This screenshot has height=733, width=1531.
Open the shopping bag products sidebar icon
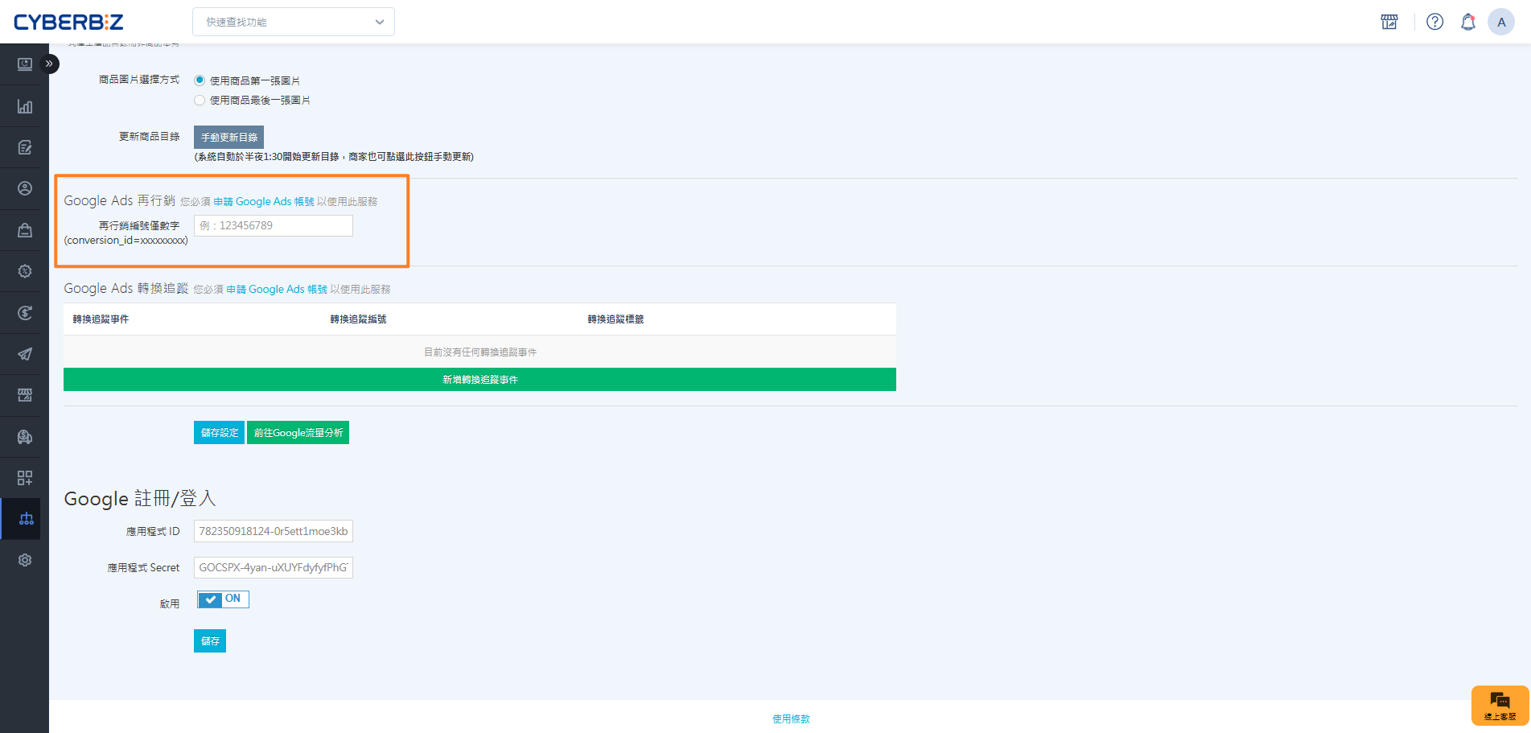pos(25,230)
